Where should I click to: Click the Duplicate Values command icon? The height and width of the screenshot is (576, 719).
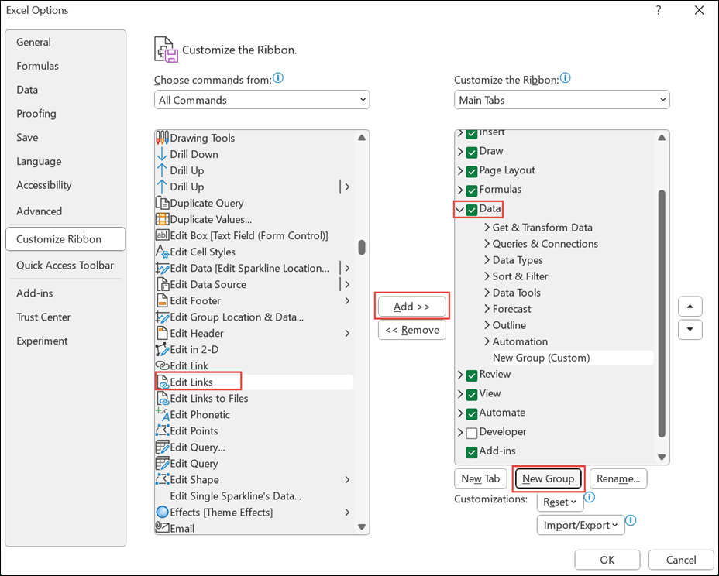[x=162, y=219]
